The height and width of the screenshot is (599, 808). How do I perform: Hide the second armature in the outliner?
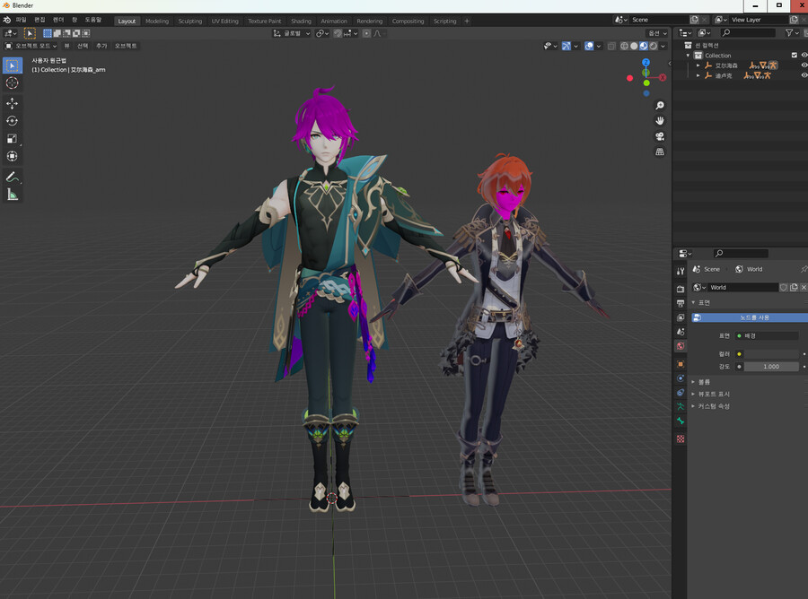804,75
